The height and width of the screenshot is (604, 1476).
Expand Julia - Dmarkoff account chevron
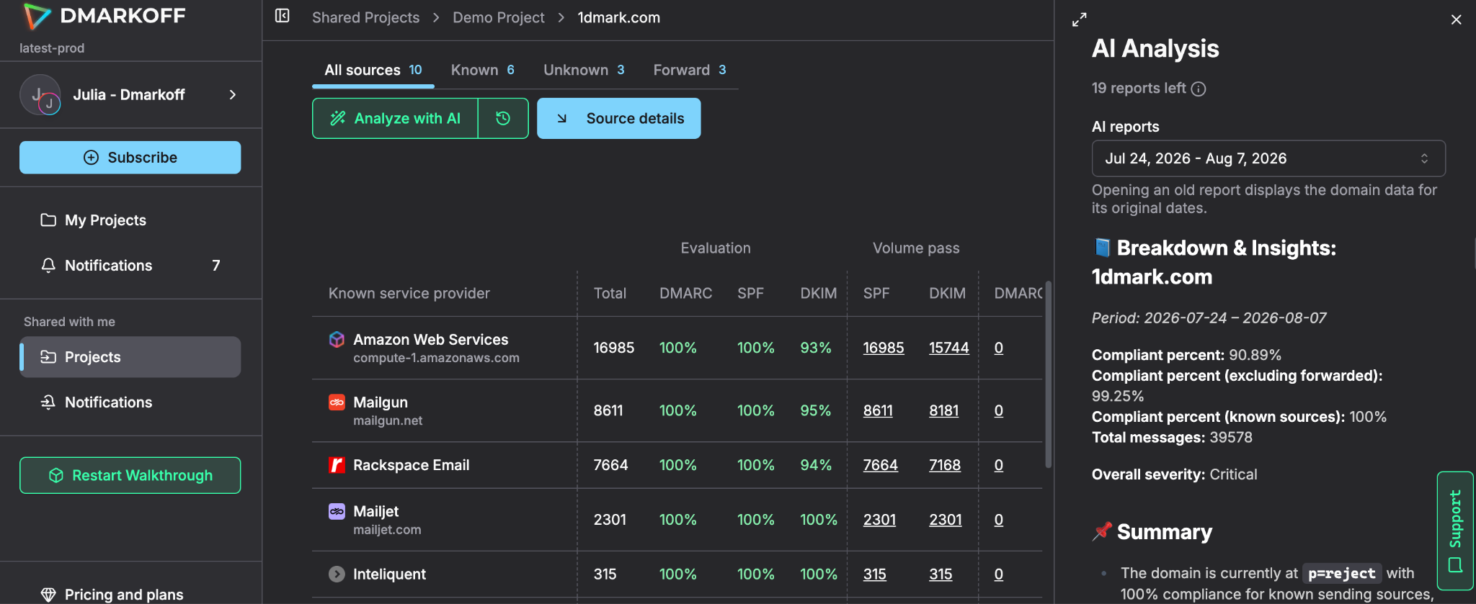point(232,95)
